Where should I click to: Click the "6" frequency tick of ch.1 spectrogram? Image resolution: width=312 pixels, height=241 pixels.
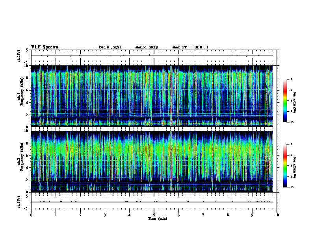click(x=28, y=90)
